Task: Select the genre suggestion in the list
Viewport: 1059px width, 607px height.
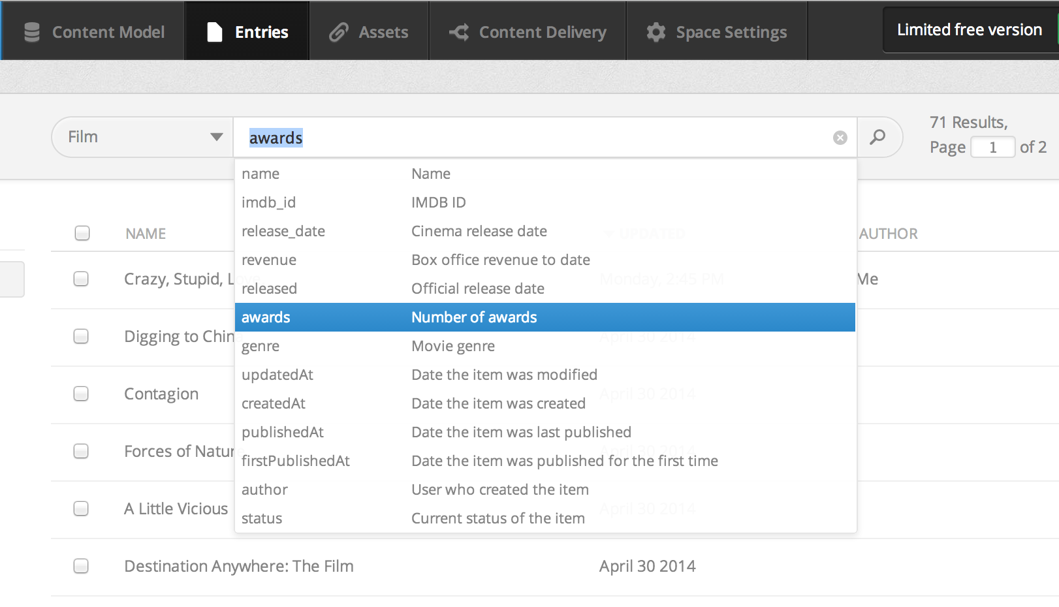Action: 545,346
